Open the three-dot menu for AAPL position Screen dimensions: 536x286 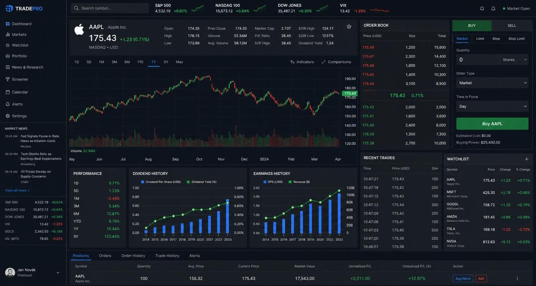517,279
